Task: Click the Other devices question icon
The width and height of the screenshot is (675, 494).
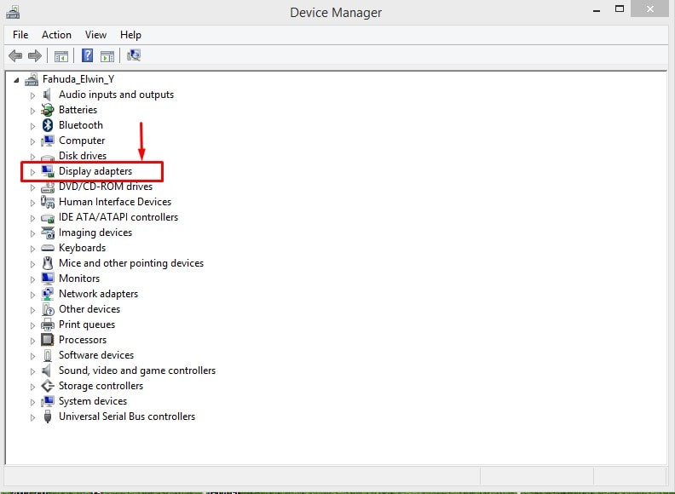Action: [x=48, y=309]
